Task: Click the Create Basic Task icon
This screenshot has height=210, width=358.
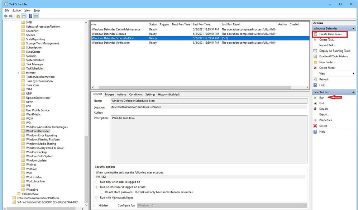Action: tap(315, 34)
